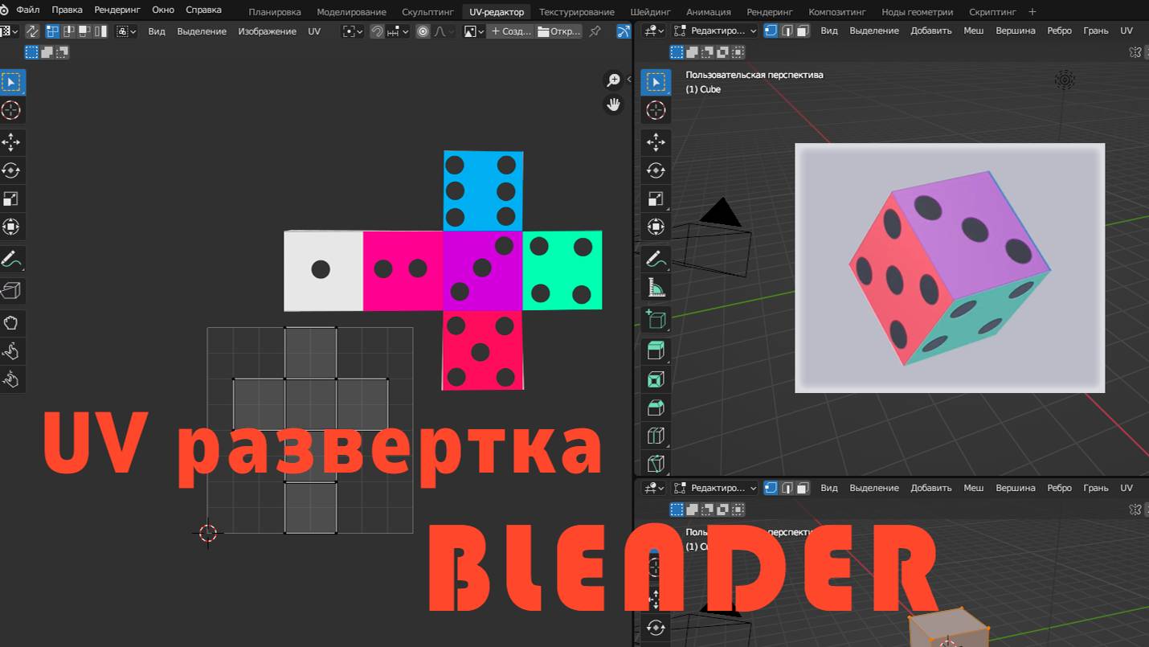Open editor type dropdown of UV editor
This screenshot has height=647, width=1149.
[x=10, y=31]
